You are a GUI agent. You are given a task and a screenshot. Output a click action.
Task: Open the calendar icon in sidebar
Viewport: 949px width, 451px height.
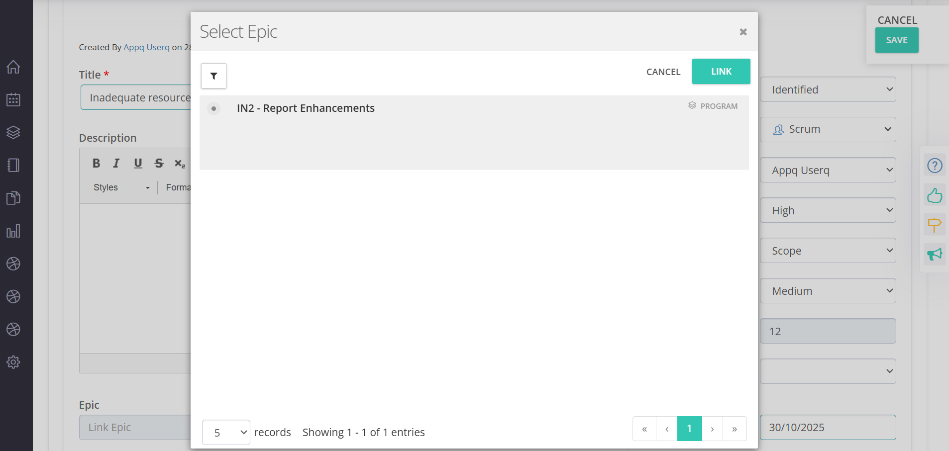(x=13, y=100)
